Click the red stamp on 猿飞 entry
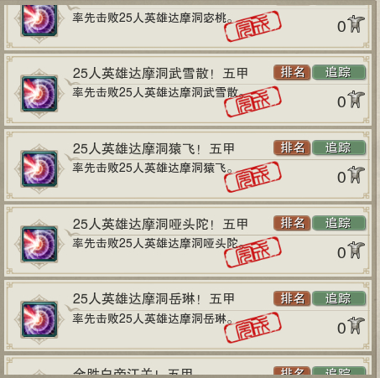 click(x=252, y=177)
